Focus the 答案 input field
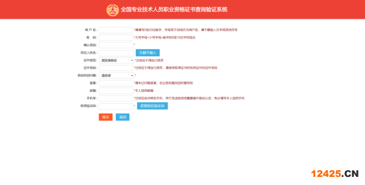Viewport: 365px width, 185px height. [x=116, y=83]
